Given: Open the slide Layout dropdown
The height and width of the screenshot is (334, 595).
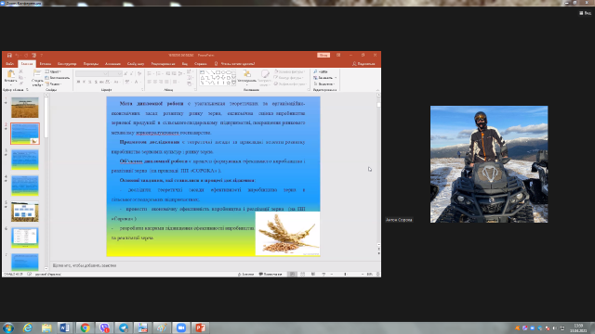Looking at the screenshot, I should point(53,71).
